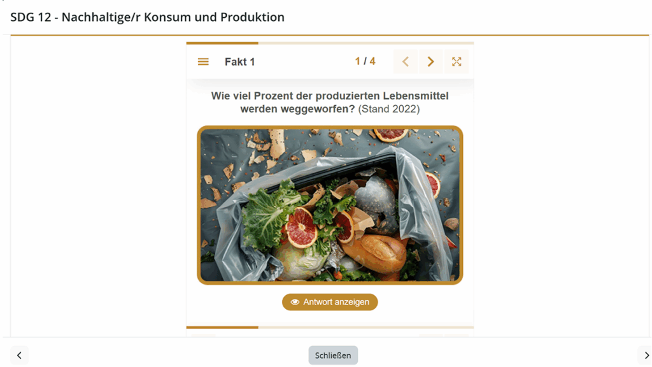Screen dimensions: 652x367
Task: Click the SDG 12 page heading
Action: 148,17
